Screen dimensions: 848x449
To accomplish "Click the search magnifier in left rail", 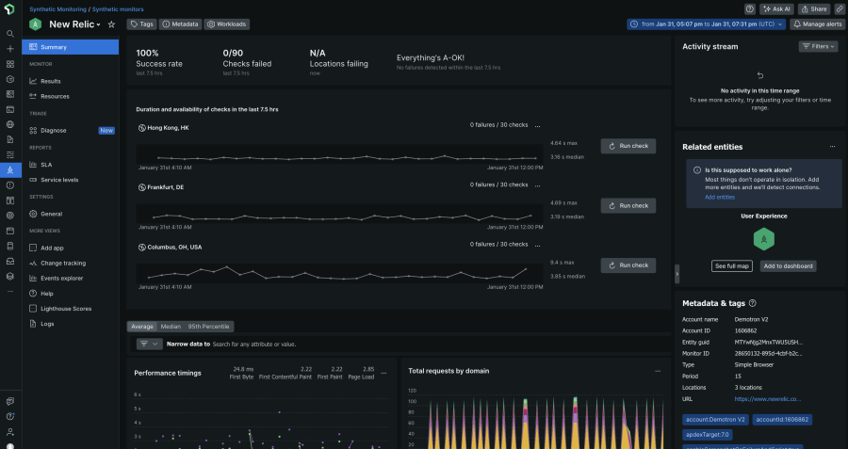I will coord(9,33).
